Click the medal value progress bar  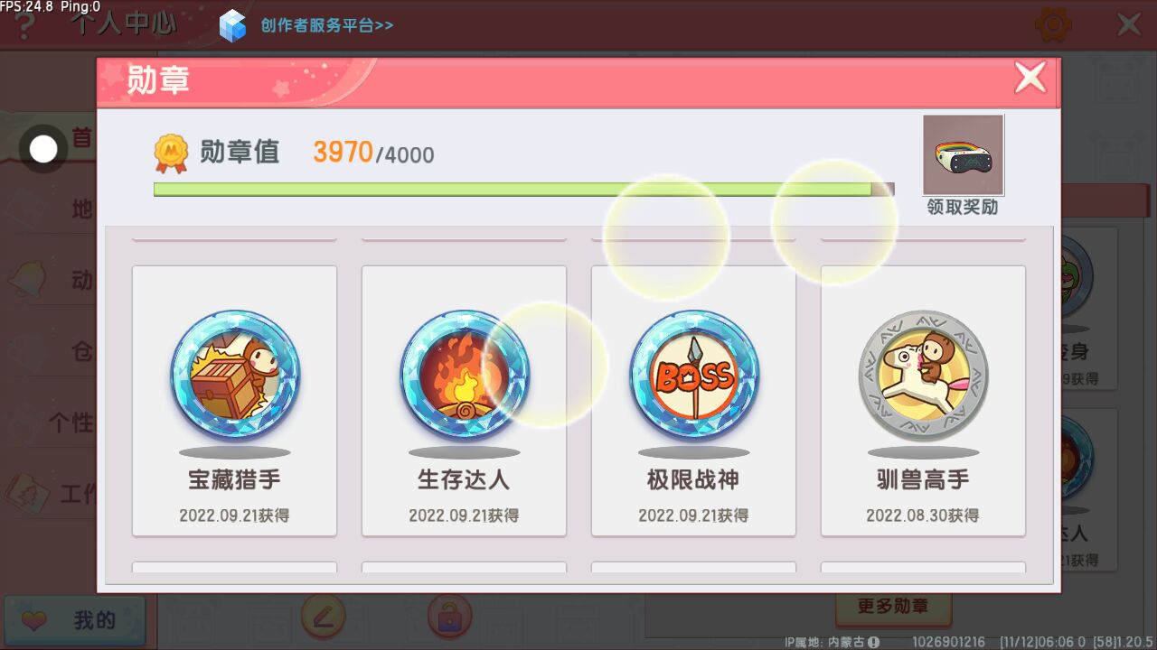523,190
